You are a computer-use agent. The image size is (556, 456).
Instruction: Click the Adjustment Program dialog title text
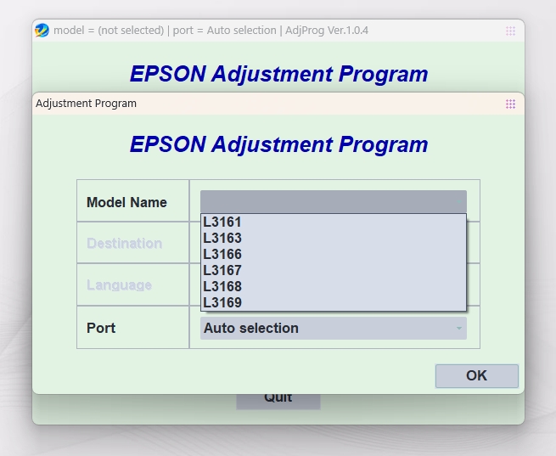pos(87,104)
